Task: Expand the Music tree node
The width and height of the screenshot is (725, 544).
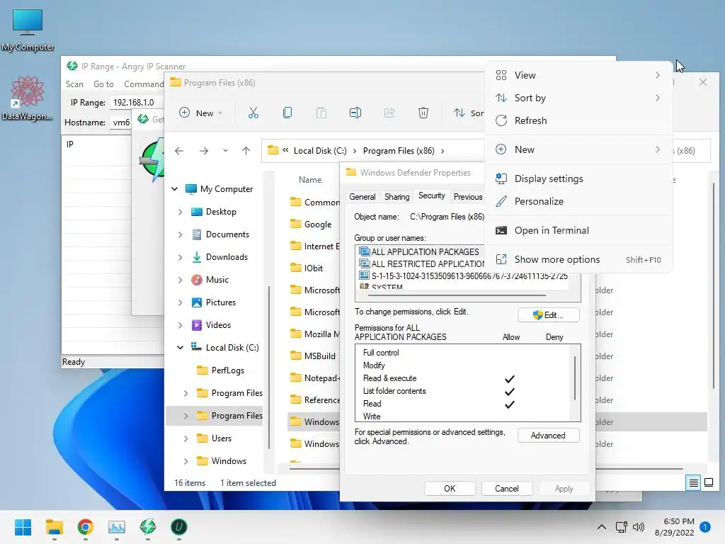Action: point(181,280)
